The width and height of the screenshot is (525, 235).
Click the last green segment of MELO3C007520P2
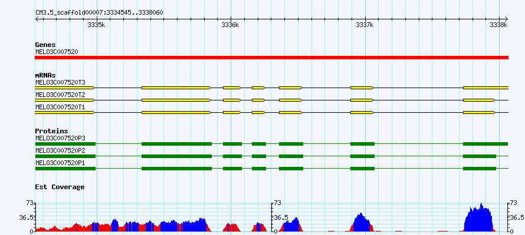tap(480, 156)
